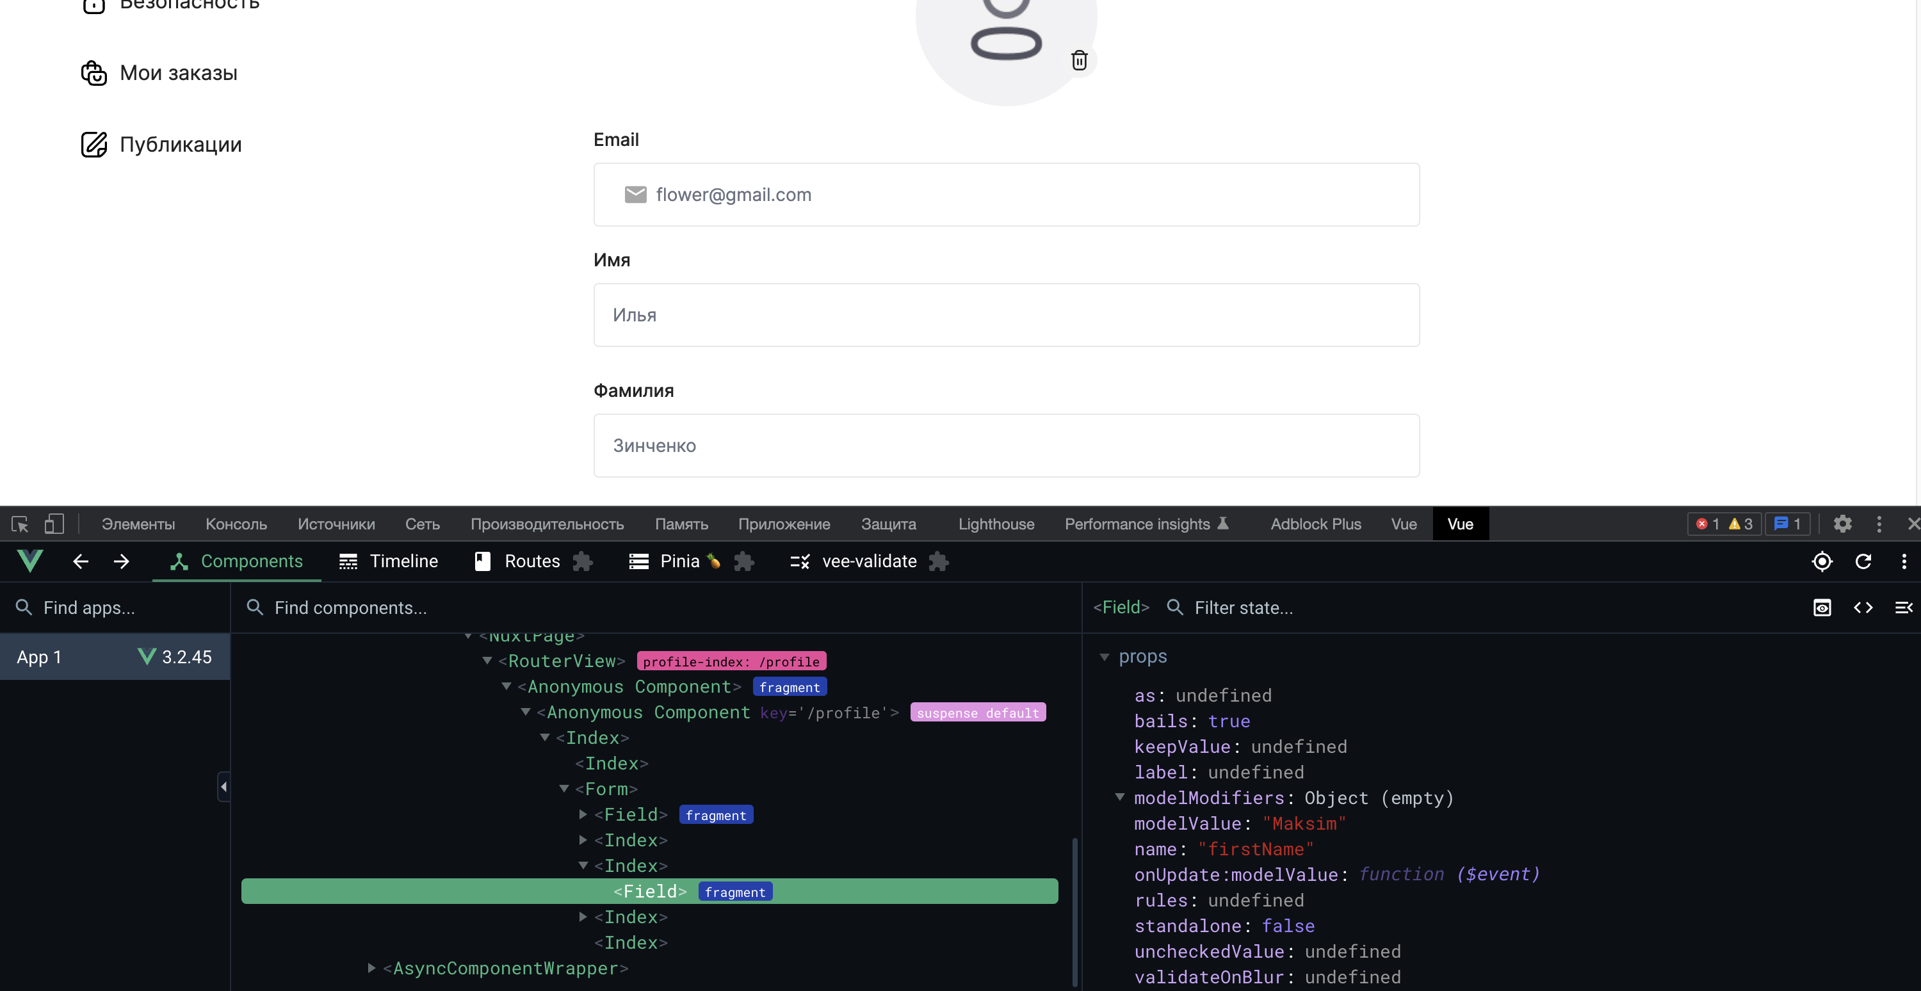1921x991 pixels.
Task: Expand the modelModifiers object
Action: (1119, 797)
